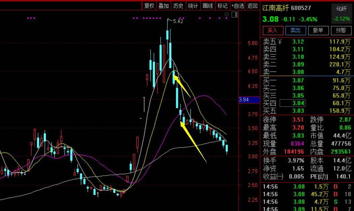
Task: Select the 14:56 trade row with 1.5万
Action: coord(307,187)
